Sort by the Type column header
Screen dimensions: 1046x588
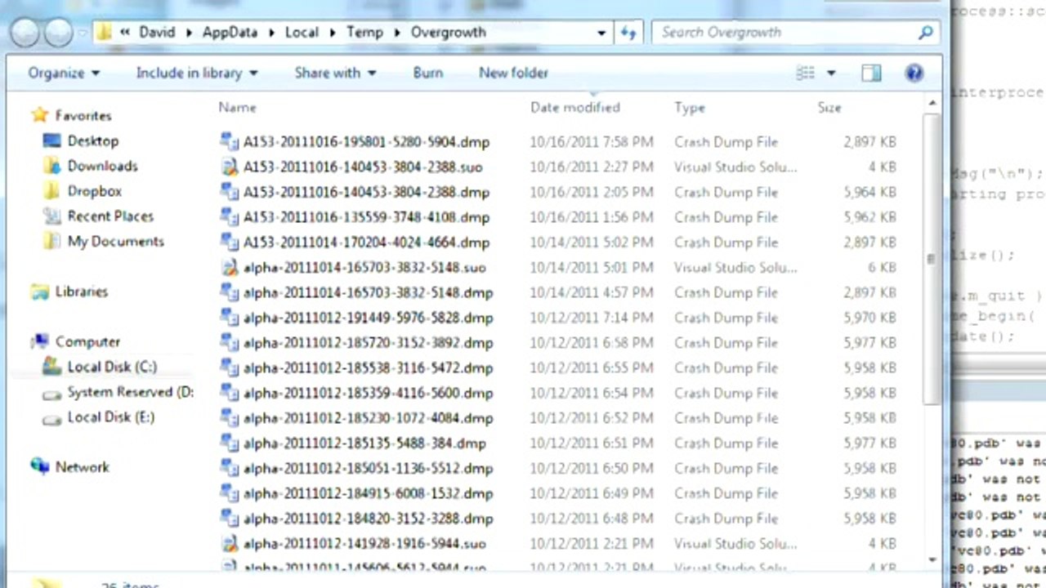click(690, 107)
